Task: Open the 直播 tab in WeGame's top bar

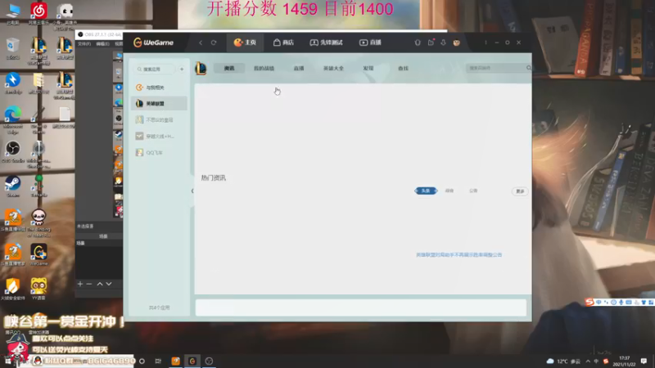Action: (370, 43)
